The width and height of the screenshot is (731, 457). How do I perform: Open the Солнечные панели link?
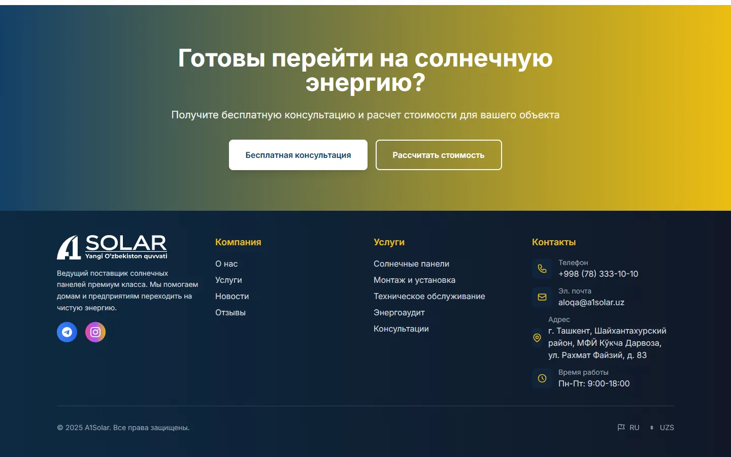[411, 264]
